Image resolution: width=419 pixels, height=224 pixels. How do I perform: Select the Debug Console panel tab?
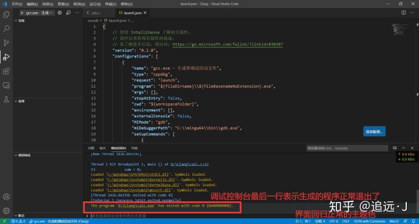click(119, 148)
